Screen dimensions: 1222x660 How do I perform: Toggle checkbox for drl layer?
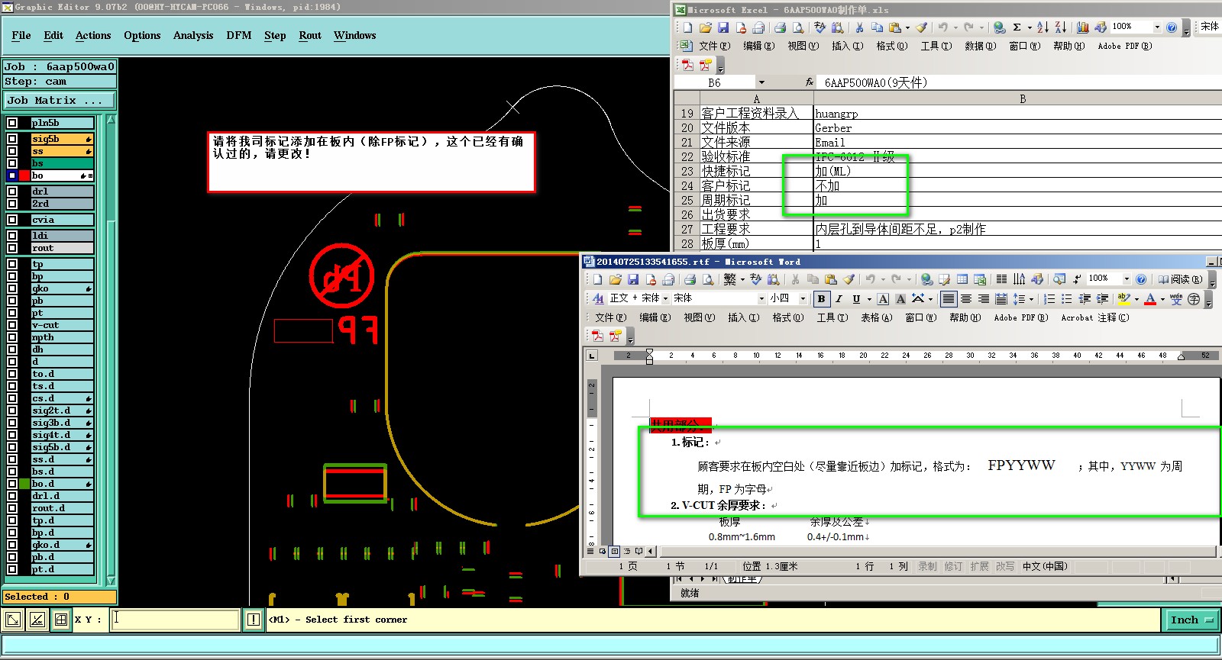[x=12, y=192]
